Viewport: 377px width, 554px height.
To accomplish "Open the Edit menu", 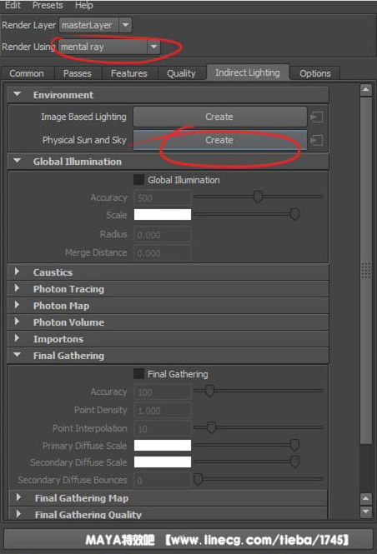I will [13, 5].
